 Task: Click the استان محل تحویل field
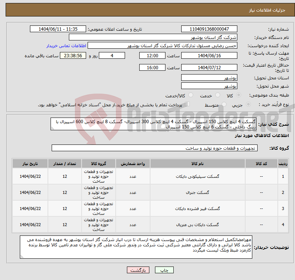coord(209,78)
